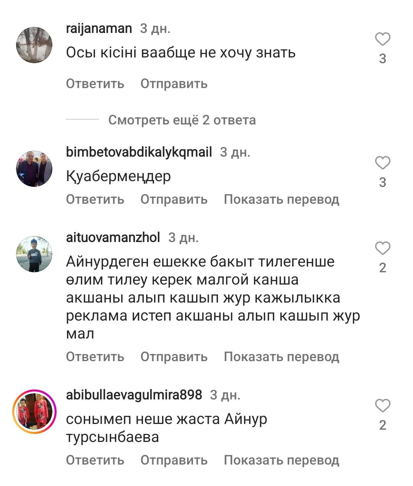The height and width of the screenshot is (486, 413).
Task: Open aituovamanzhol's avatar photo
Action: [x=34, y=254]
